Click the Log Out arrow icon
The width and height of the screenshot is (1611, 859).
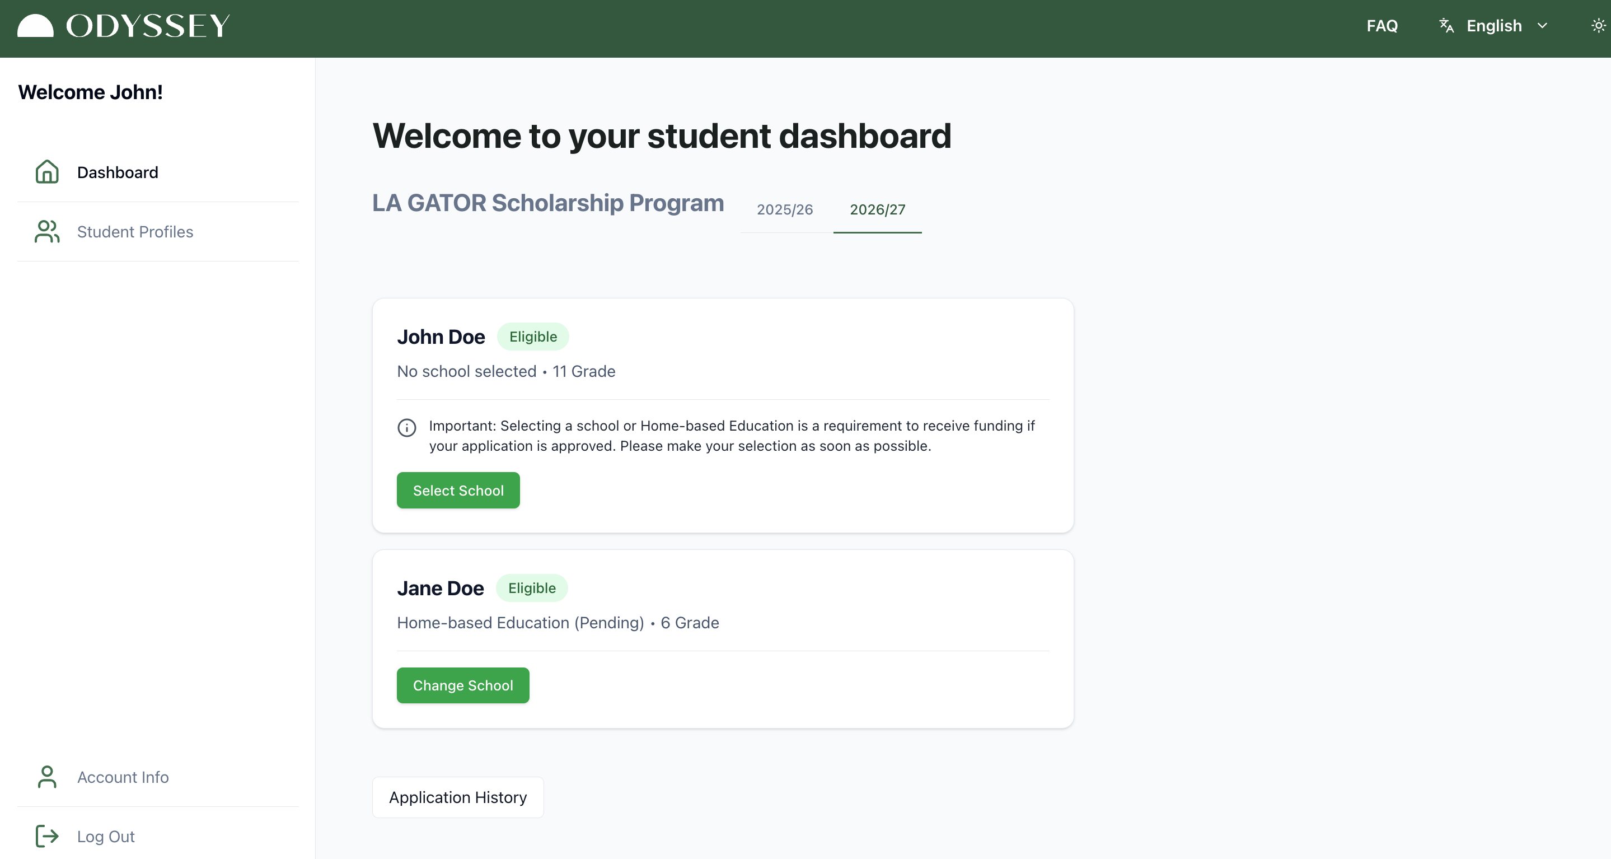point(47,836)
